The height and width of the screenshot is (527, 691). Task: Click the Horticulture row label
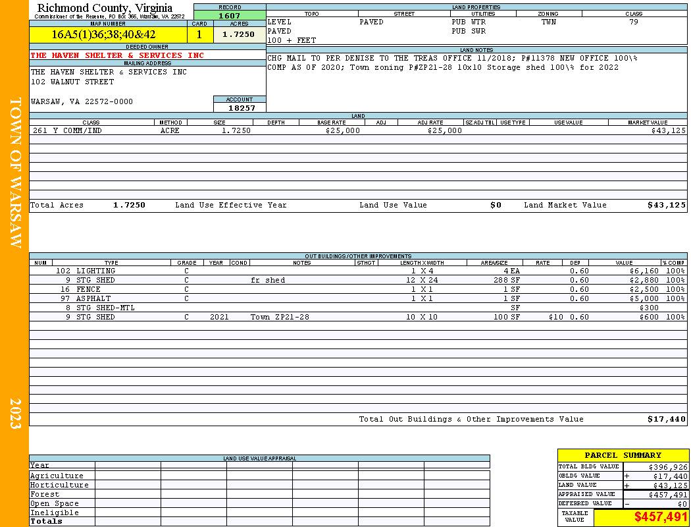(59, 485)
